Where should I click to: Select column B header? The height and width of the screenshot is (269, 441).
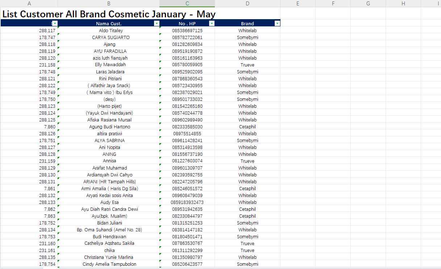pos(109,4)
